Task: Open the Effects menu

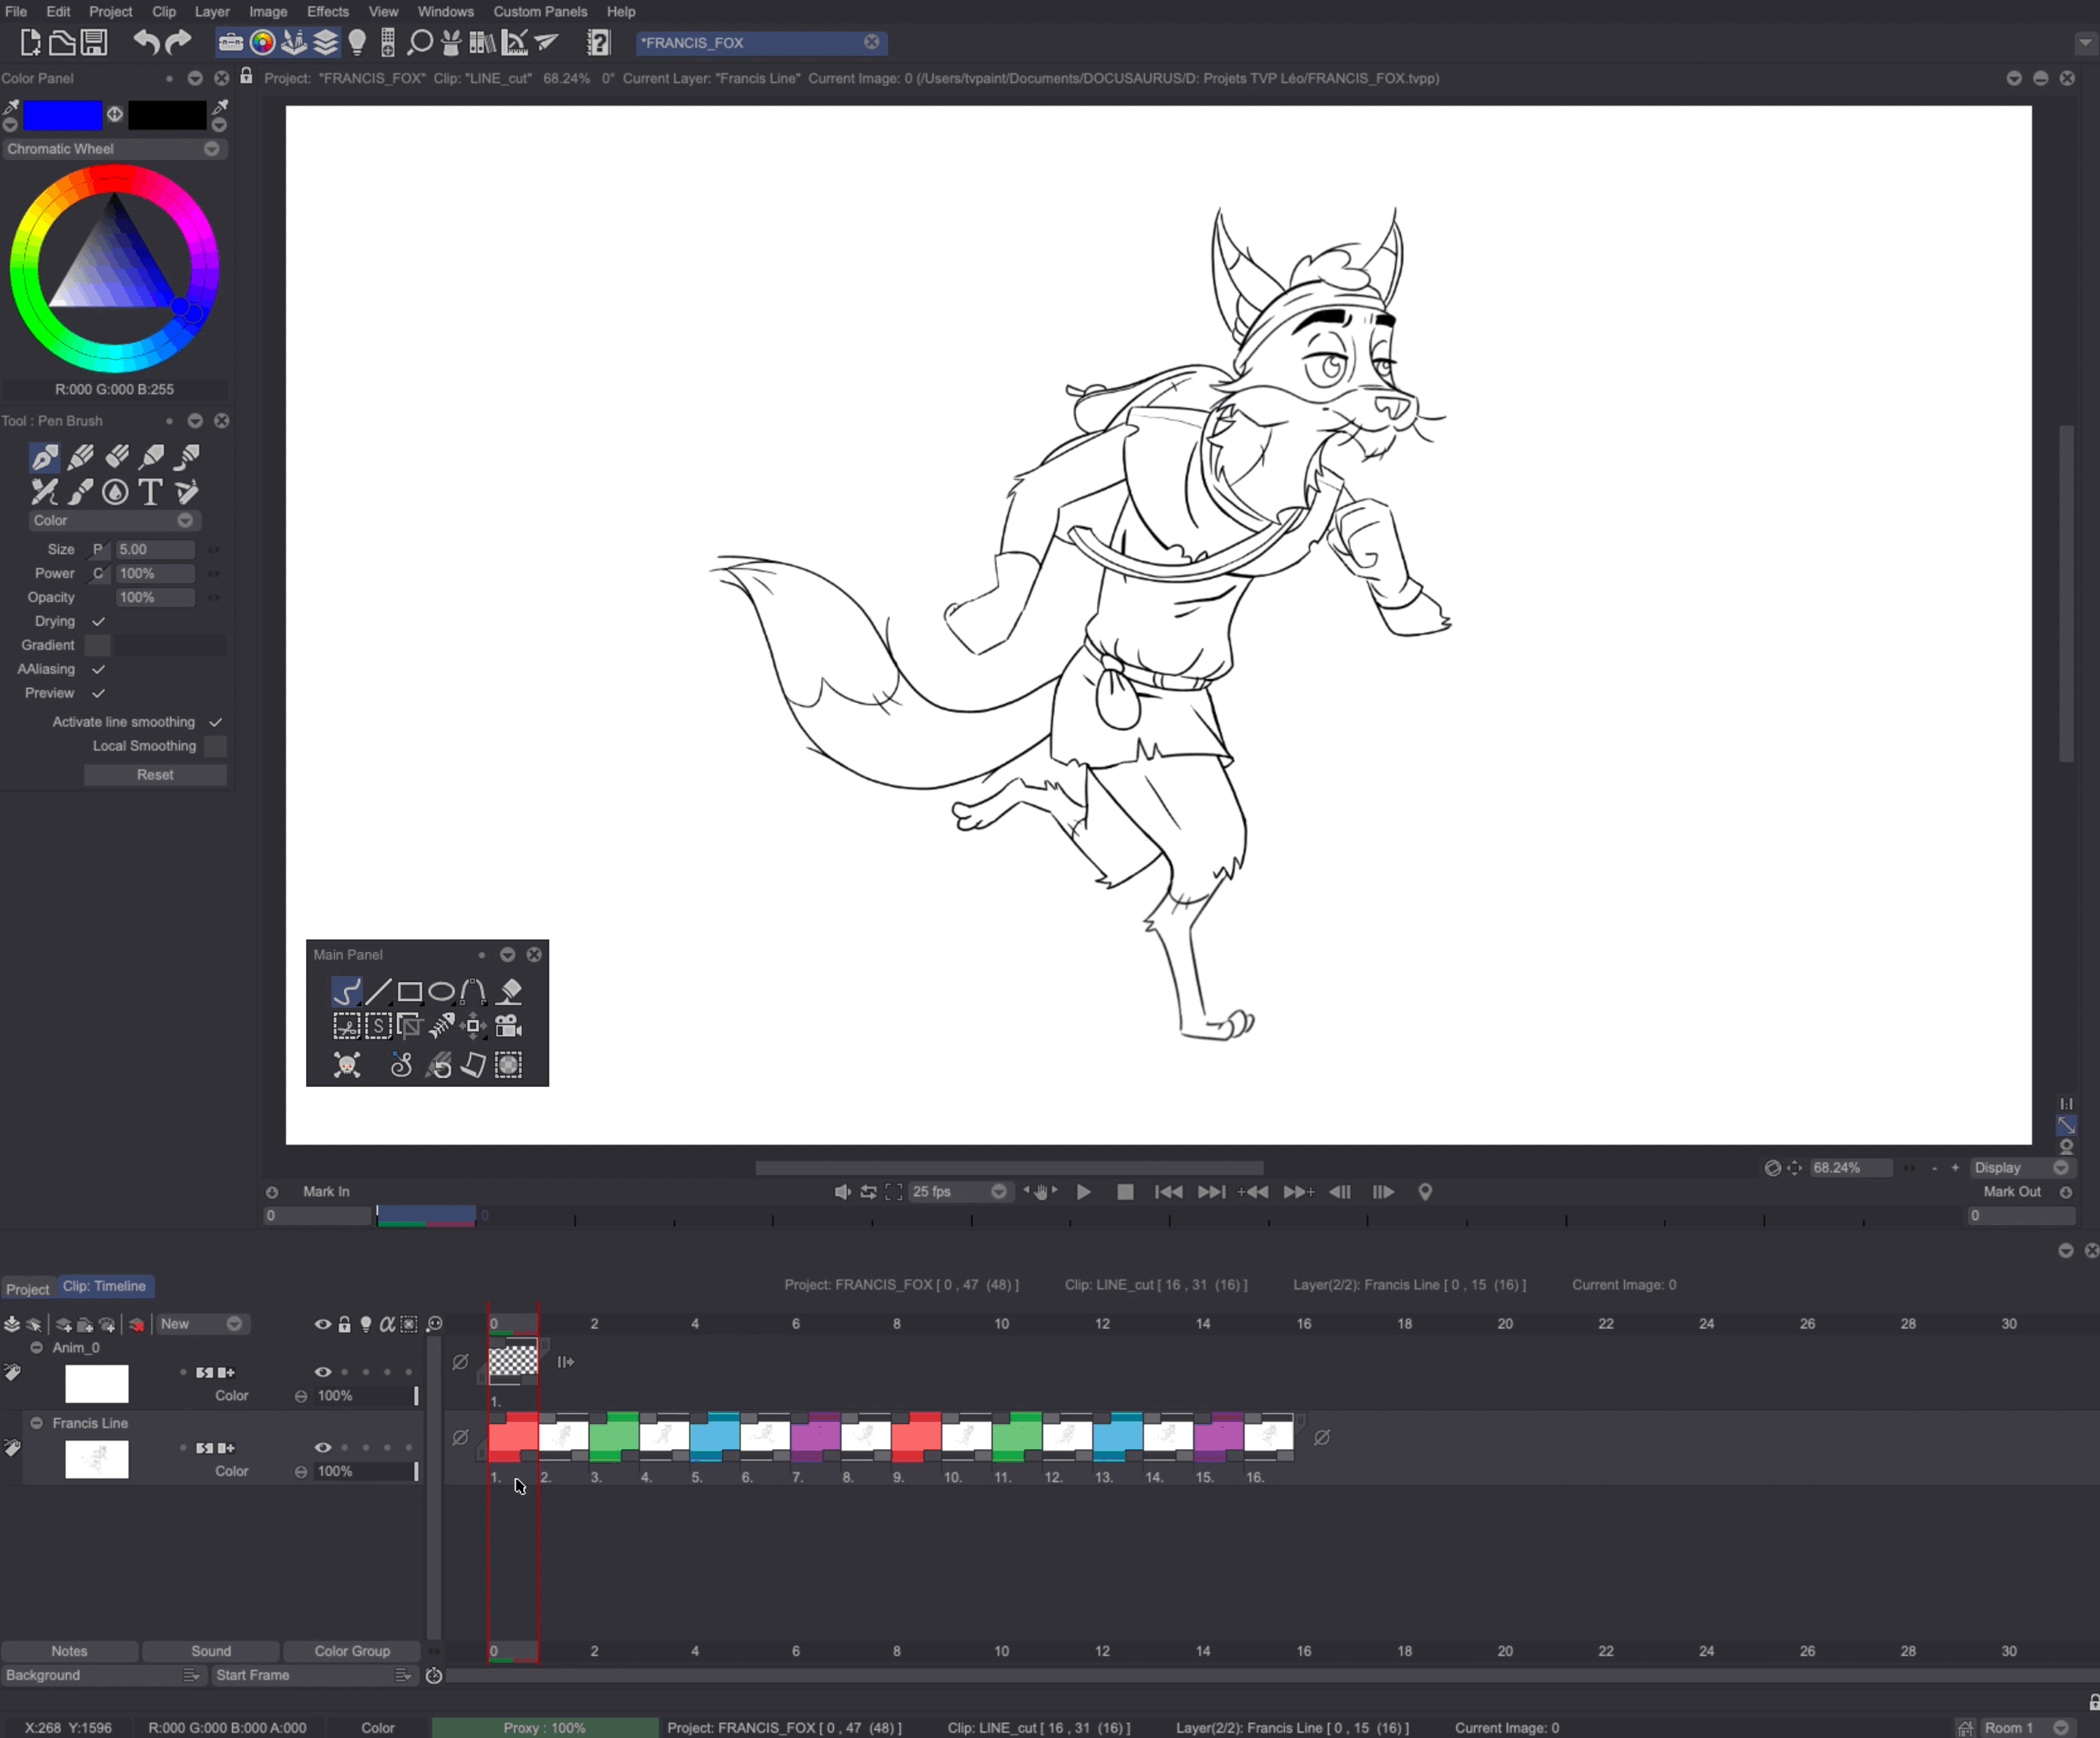Action: 328,11
